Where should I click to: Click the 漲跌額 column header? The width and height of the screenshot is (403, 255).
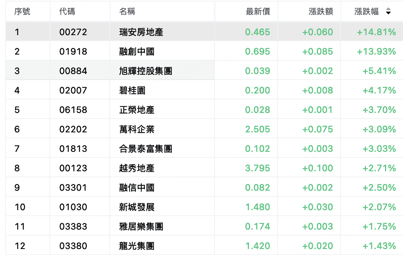[x=321, y=11]
